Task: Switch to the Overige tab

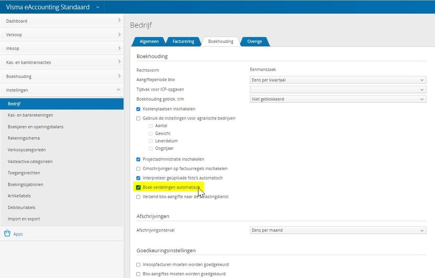Action: click(255, 41)
